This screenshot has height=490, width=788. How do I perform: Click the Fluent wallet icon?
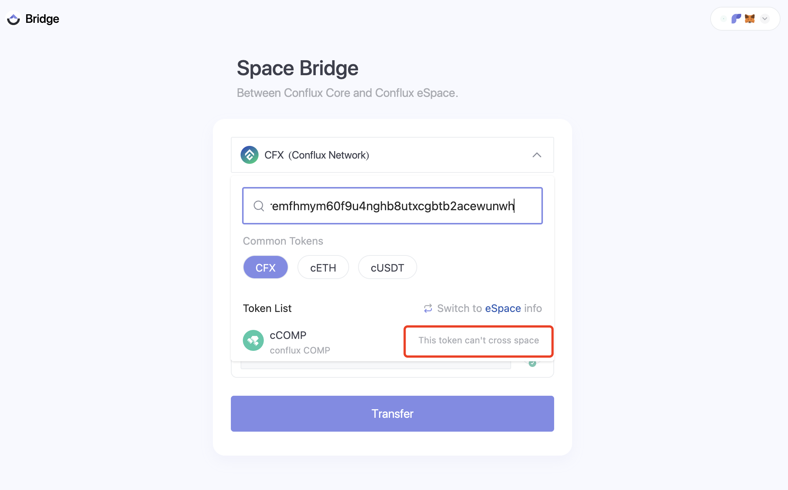(x=736, y=19)
